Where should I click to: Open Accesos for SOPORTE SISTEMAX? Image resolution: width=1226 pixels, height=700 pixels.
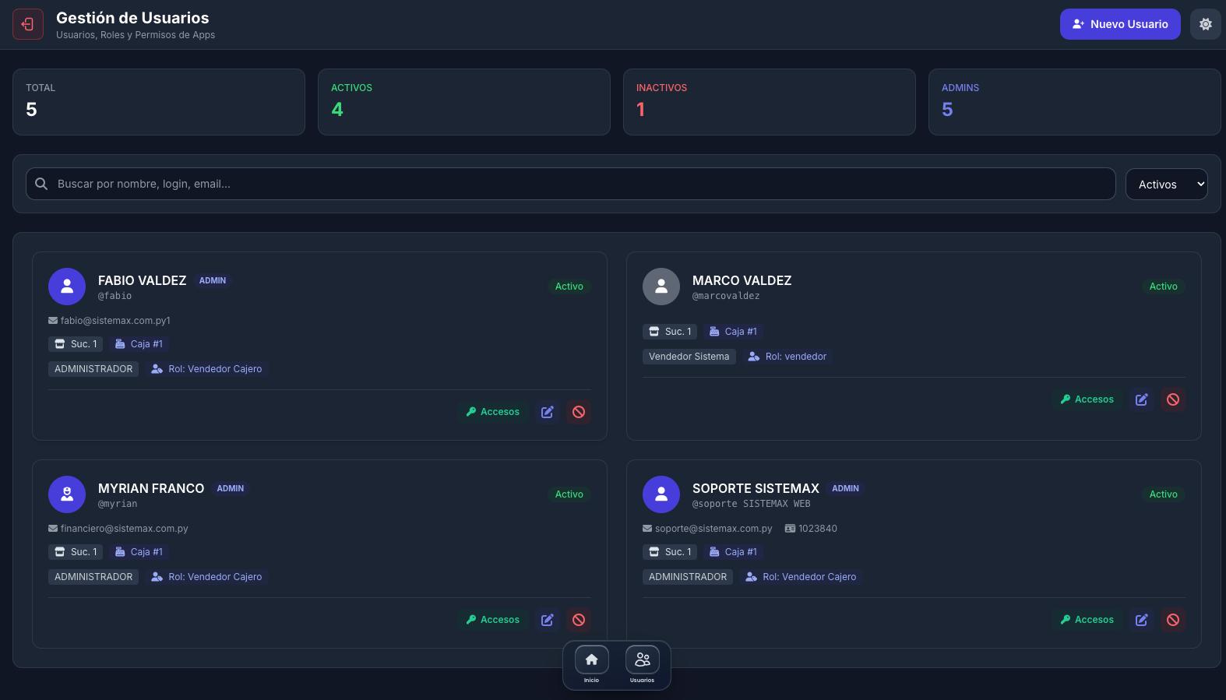(x=1087, y=620)
